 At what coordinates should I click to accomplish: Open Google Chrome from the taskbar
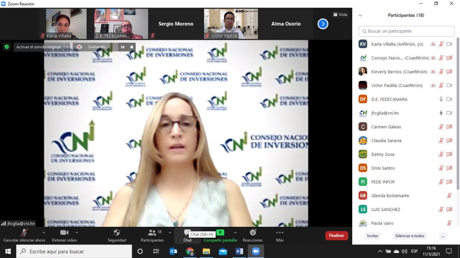pos(190,251)
